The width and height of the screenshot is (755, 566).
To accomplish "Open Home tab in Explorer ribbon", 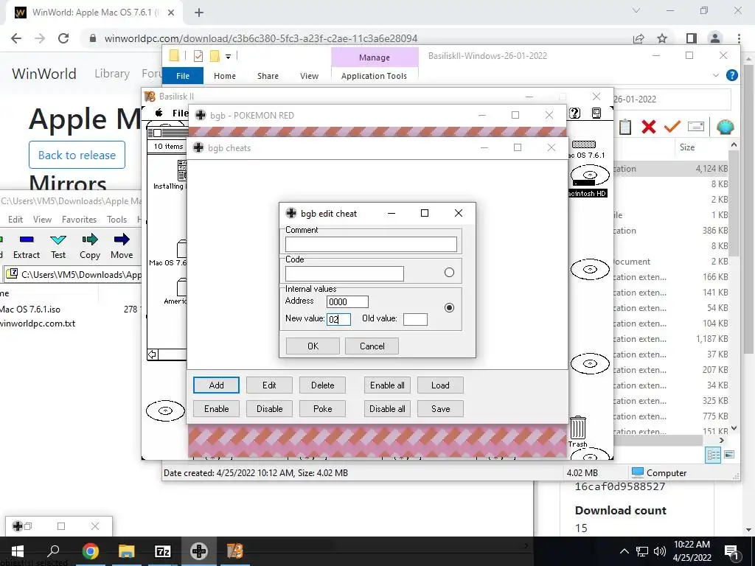I will coord(224,76).
